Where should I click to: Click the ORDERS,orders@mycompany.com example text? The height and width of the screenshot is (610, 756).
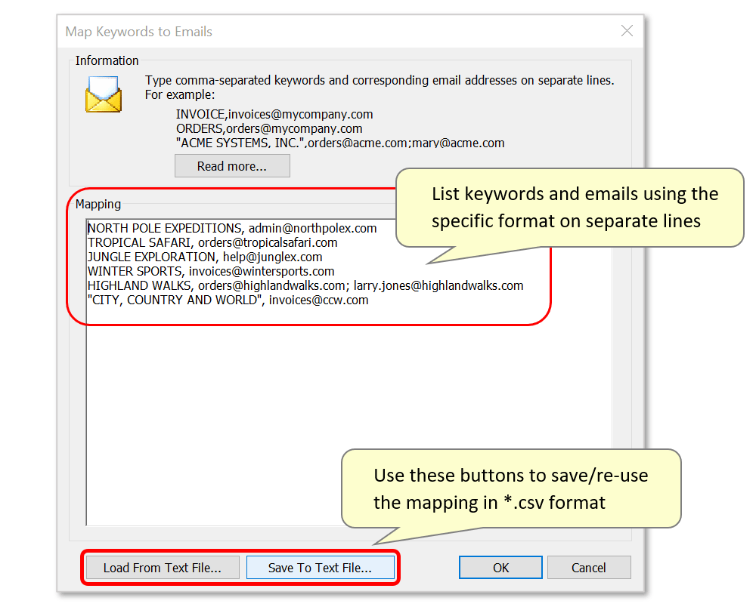(x=269, y=129)
